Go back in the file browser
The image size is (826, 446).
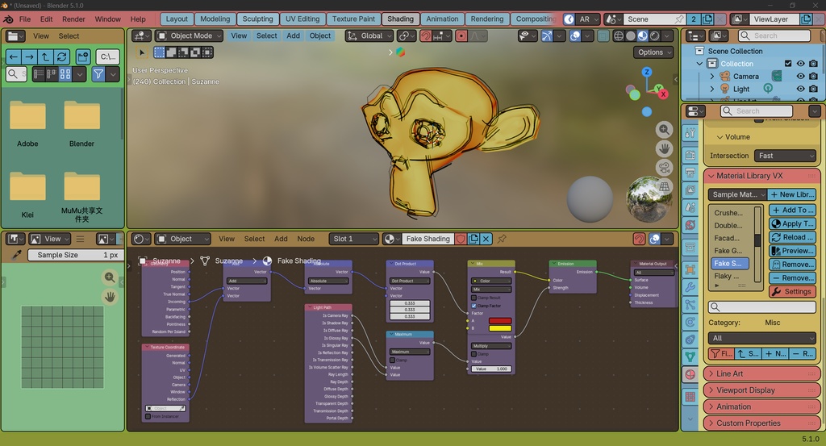(x=14, y=57)
